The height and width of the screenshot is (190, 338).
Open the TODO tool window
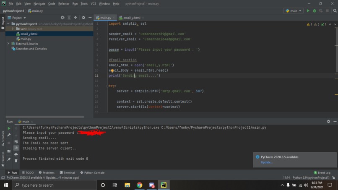pyautogui.click(x=28, y=172)
